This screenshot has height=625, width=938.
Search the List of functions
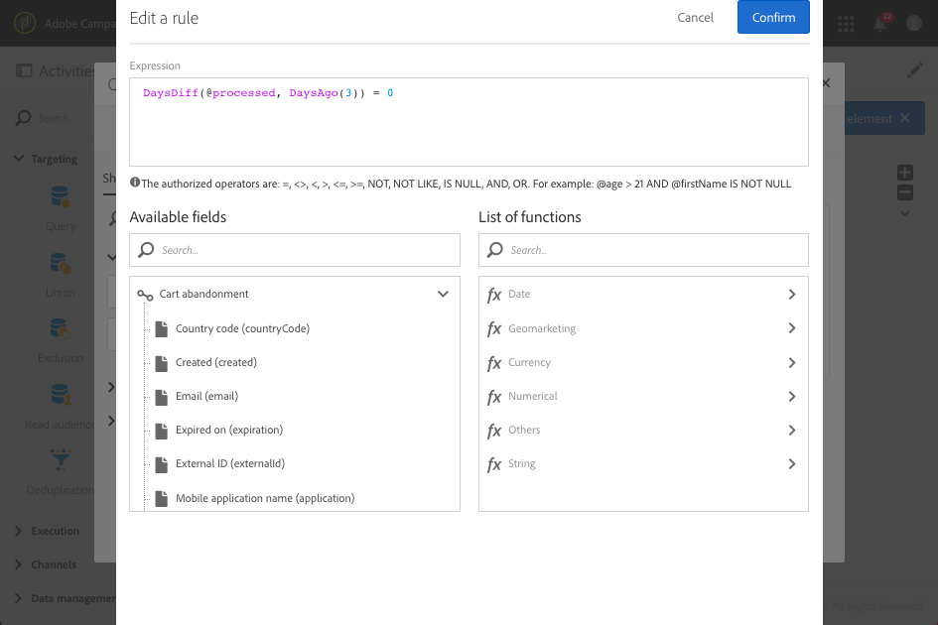(651, 250)
